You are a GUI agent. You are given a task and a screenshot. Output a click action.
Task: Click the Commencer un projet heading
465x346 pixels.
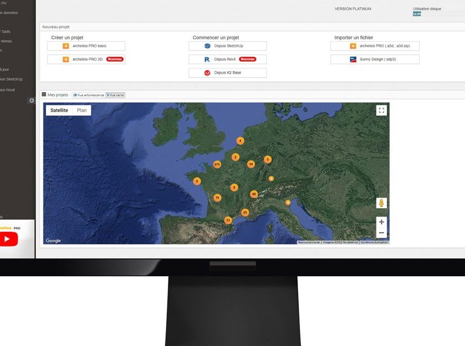coord(216,37)
